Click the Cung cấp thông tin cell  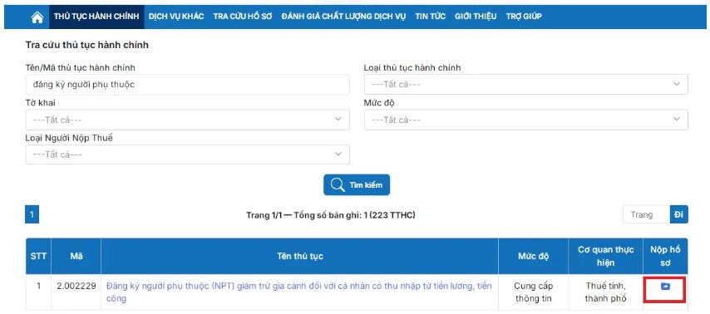point(534,292)
